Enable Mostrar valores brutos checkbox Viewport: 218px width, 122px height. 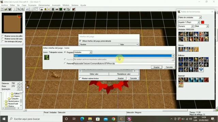(x=80, y=78)
